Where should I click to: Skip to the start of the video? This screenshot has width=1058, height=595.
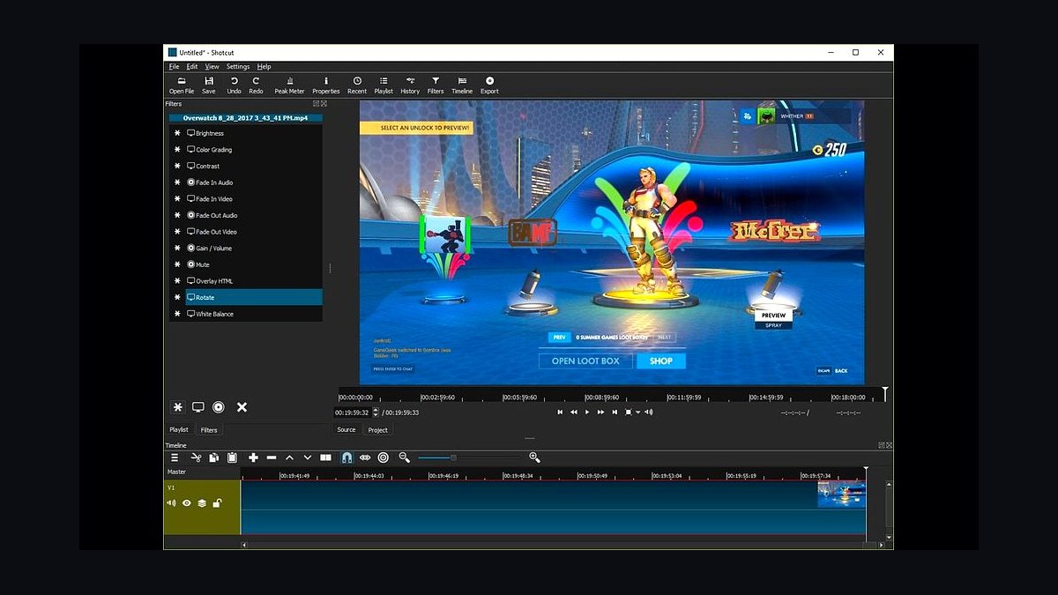click(x=560, y=412)
